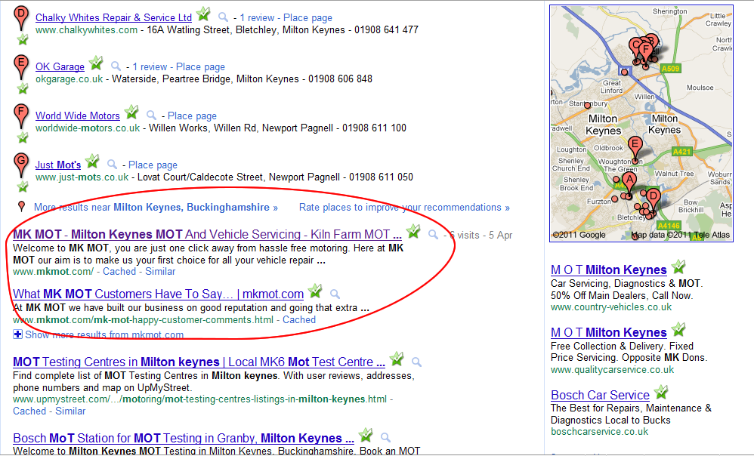The height and width of the screenshot is (456, 754).
Task: Open MOT Testing Centres in Milton keynes link
Action: point(199,362)
